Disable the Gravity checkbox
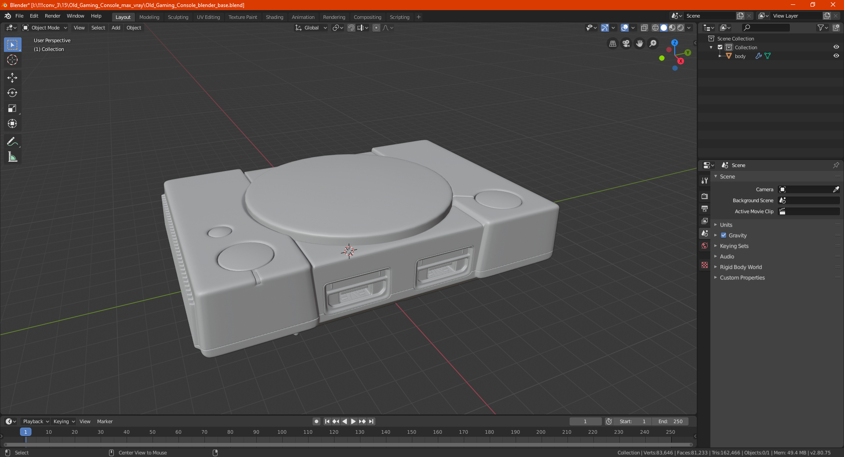The width and height of the screenshot is (844, 457). click(724, 235)
